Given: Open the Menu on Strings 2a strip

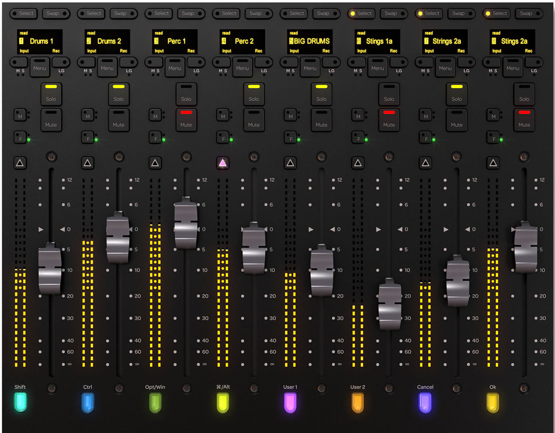Looking at the screenshot, I should pos(445,66).
